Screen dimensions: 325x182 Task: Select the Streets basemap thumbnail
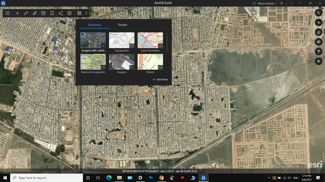click(150, 62)
